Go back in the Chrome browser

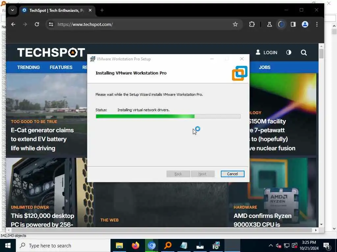coord(13,24)
